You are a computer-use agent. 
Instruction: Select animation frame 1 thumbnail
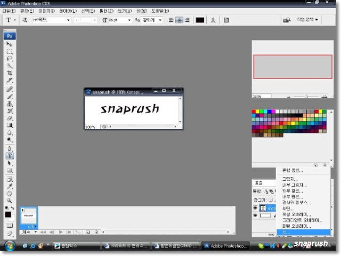click(x=29, y=215)
